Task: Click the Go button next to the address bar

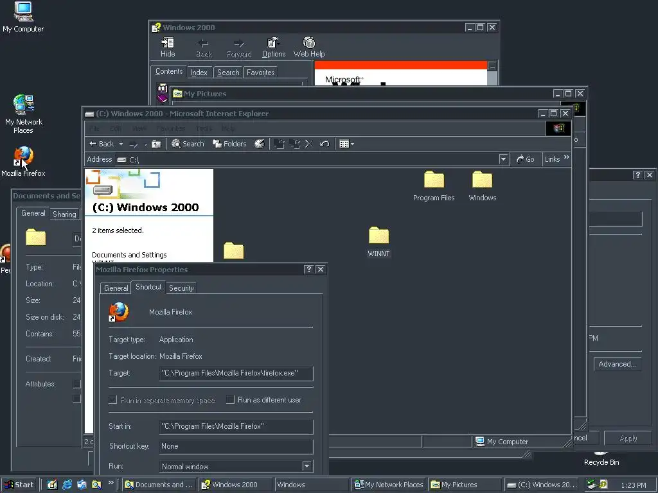Action: 526,159
